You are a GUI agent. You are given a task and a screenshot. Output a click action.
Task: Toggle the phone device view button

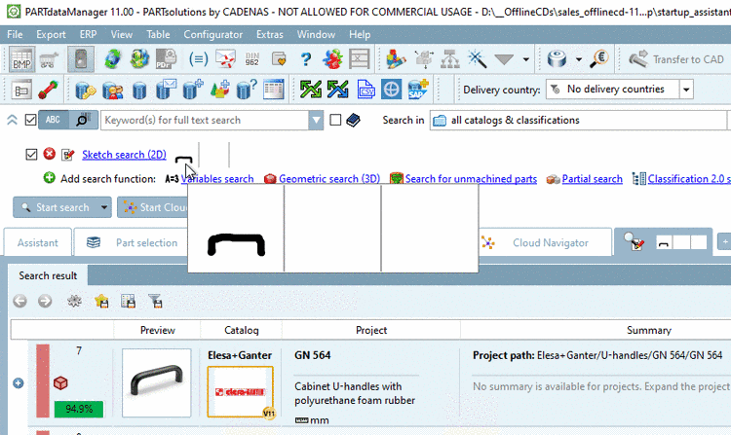coord(81,59)
